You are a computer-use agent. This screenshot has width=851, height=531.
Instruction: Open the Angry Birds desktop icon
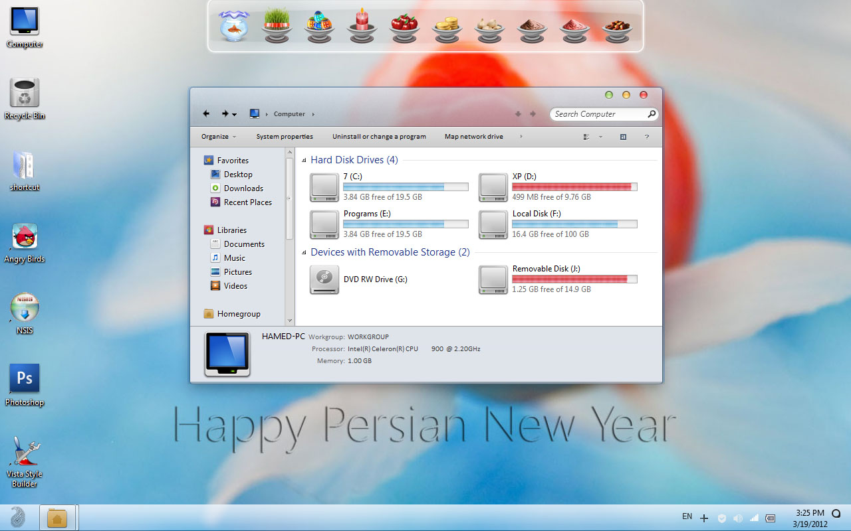coord(25,237)
